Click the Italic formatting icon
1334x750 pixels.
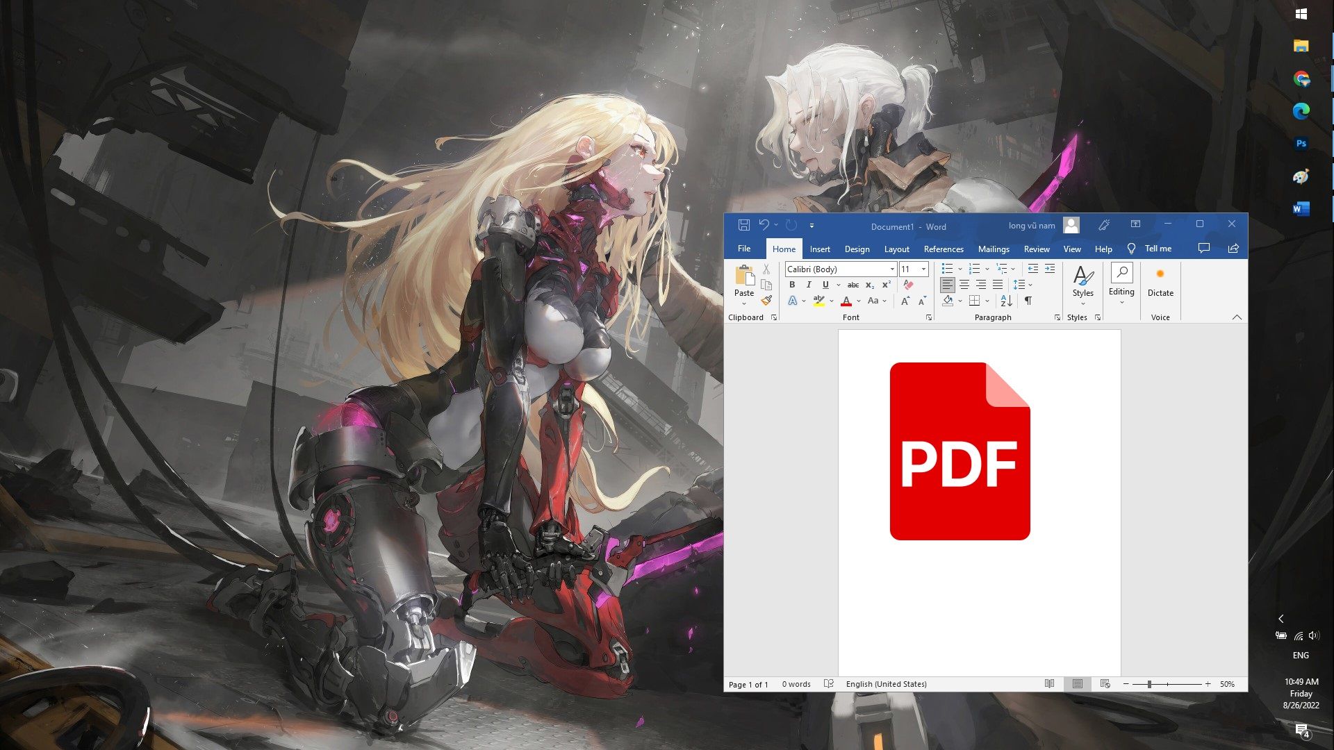point(808,284)
